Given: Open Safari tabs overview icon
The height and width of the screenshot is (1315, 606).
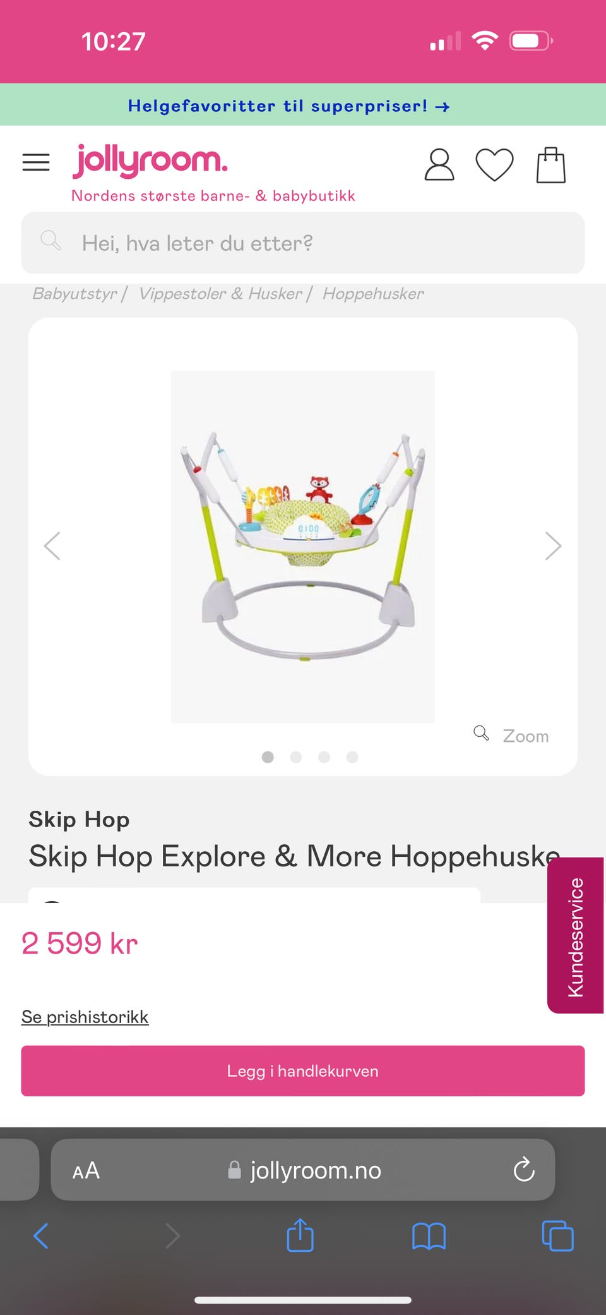Looking at the screenshot, I should point(558,1236).
